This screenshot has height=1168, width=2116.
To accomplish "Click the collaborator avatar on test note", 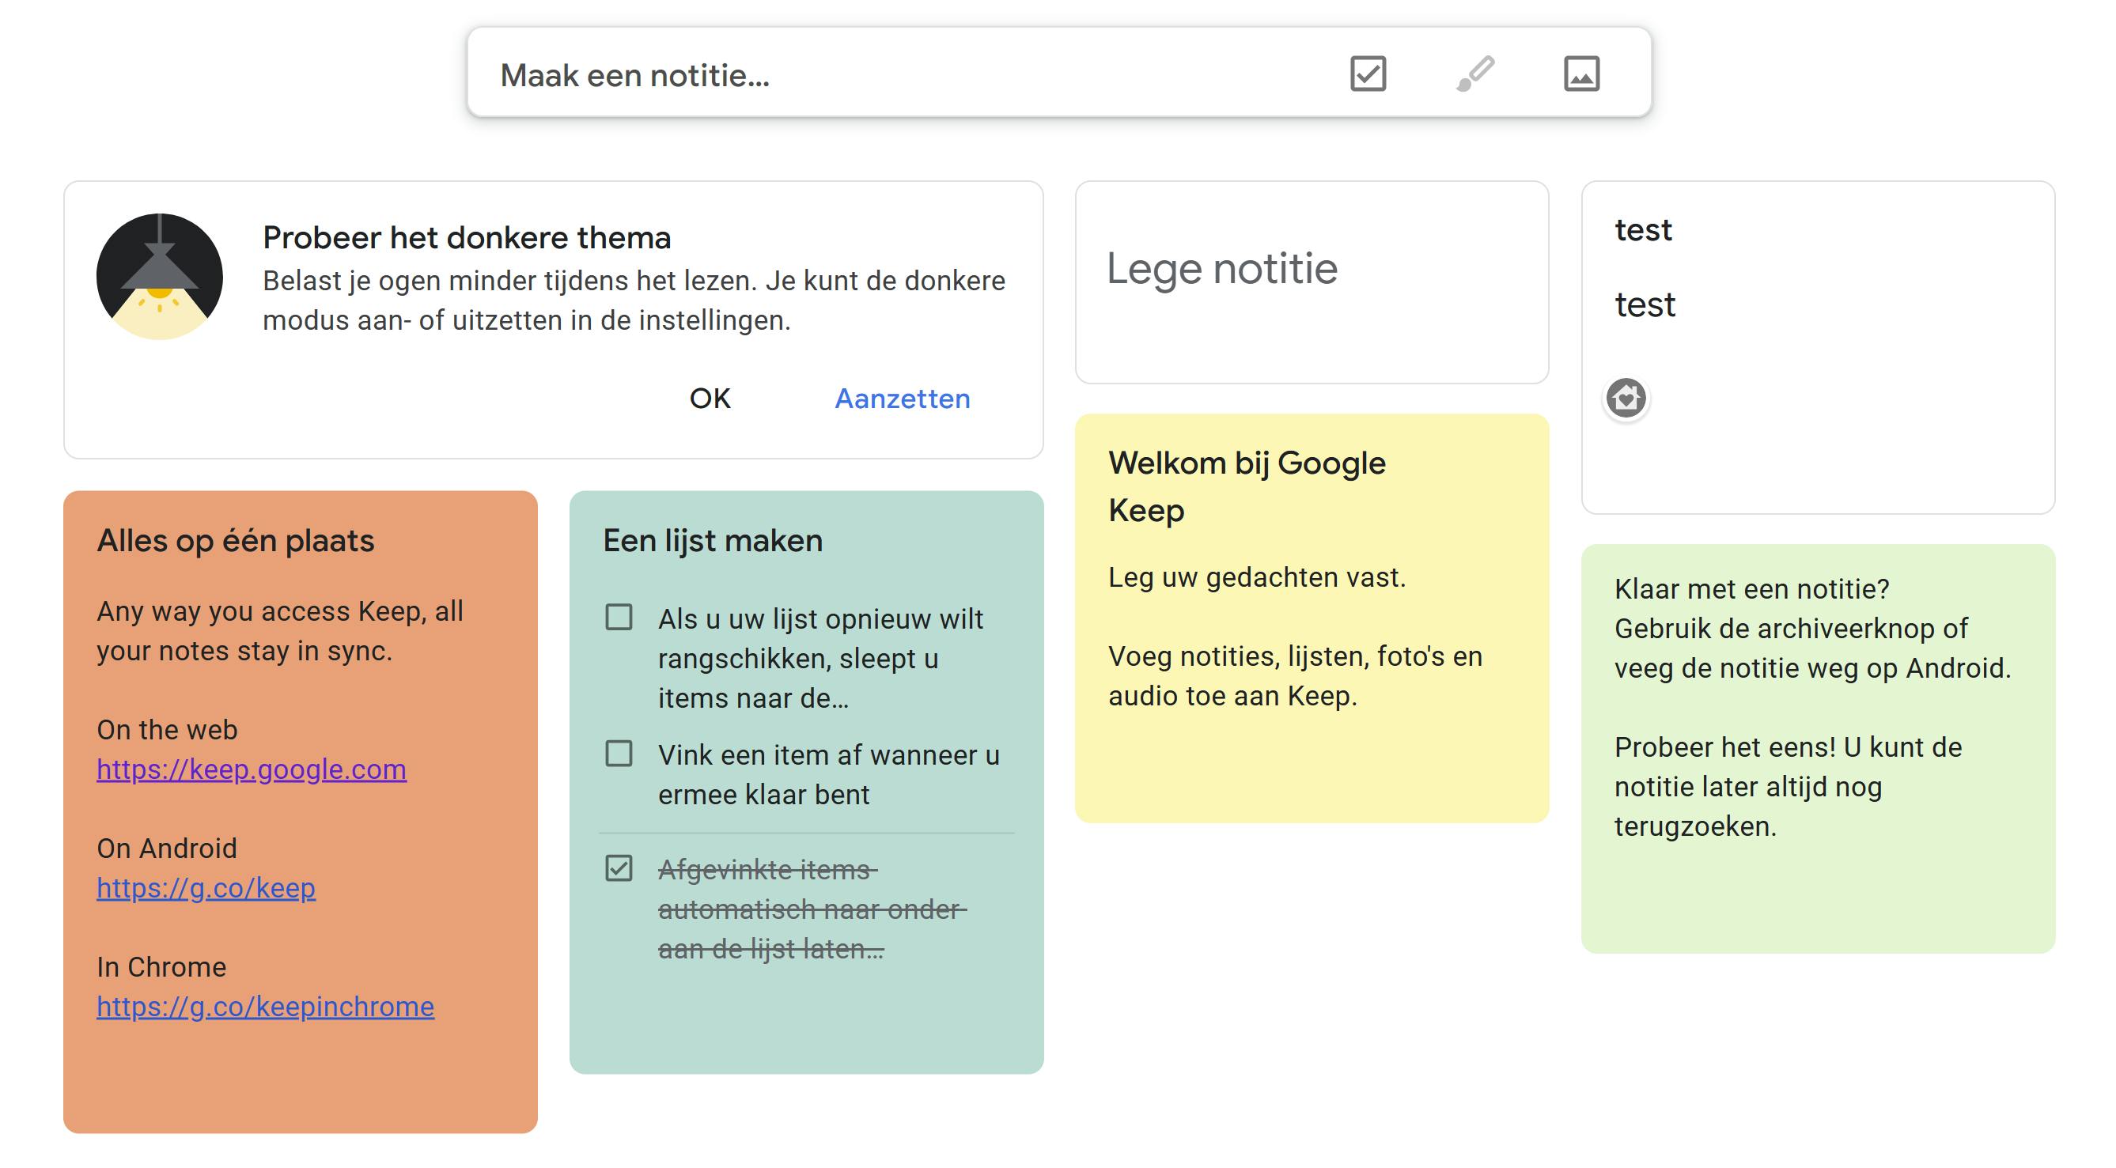I will point(1626,399).
